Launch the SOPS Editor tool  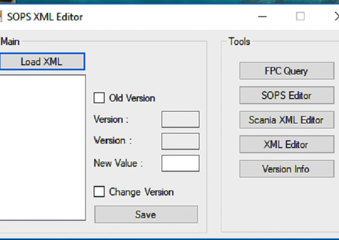[x=286, y=95]
